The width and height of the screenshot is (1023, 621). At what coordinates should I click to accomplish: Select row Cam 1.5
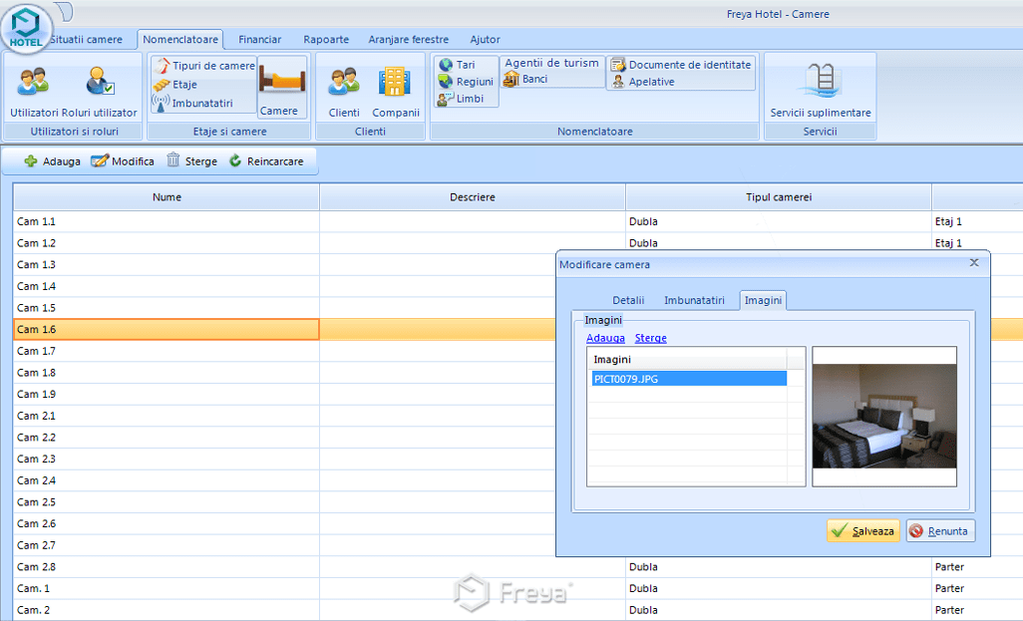[x=167, y=308]
